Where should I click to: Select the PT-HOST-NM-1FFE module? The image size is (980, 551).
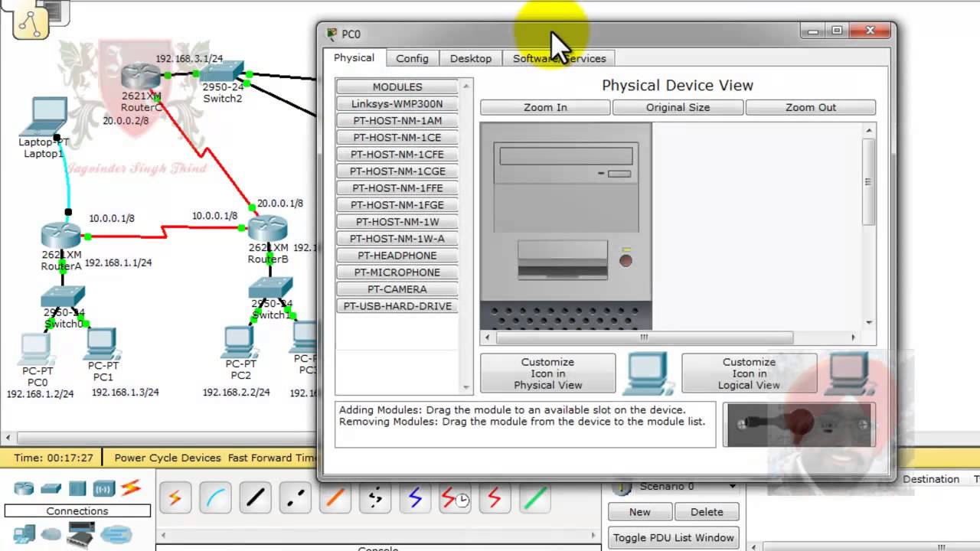point(397,187)
